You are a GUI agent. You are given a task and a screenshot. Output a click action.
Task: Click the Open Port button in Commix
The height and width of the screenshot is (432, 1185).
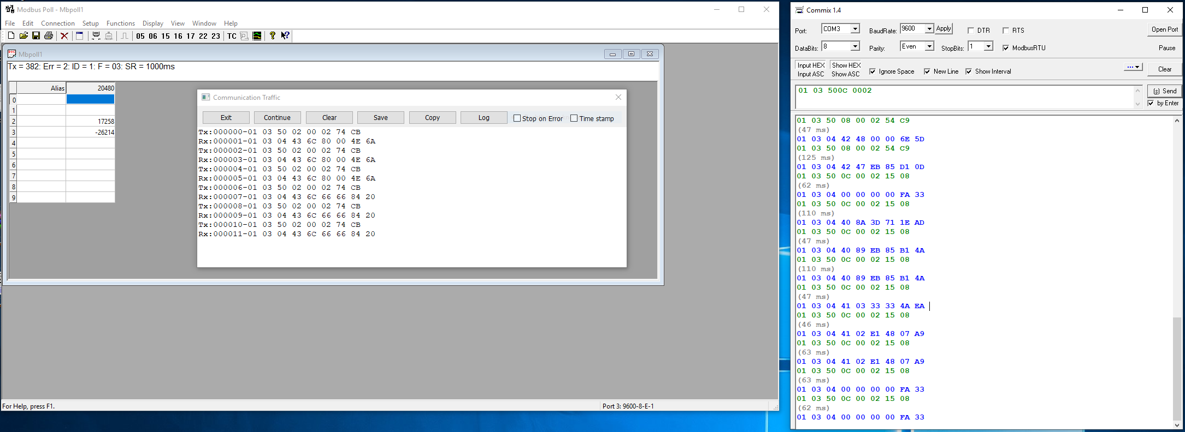(x=1165, y=29)
